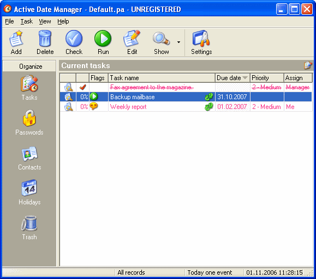Select the Weekly report task row
316x279 pixels.
pos(186,107)
